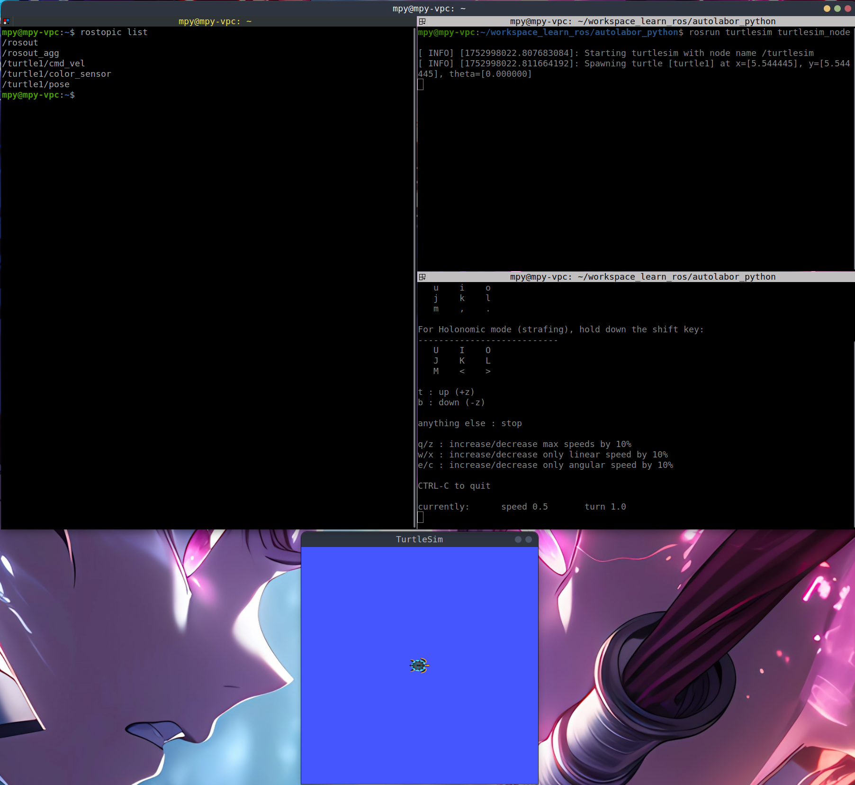This screenshot has height=785, width=855.
Task: Click the '/turtle1/pose' topic in the list
Action: [x=36, y=84]
